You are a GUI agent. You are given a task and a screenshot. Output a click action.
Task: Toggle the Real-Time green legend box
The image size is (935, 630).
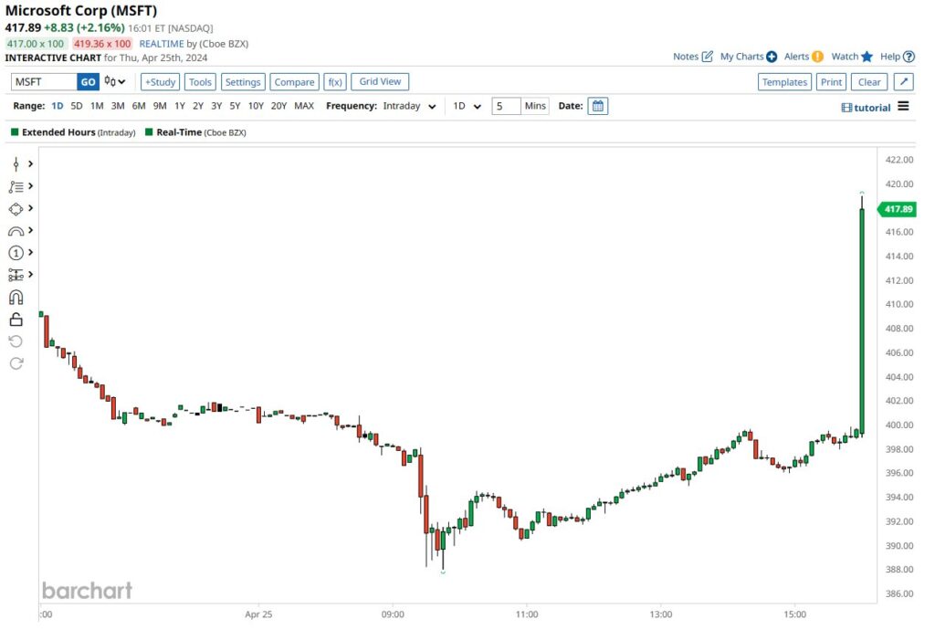pyautogui.click(x=149, y=132)
